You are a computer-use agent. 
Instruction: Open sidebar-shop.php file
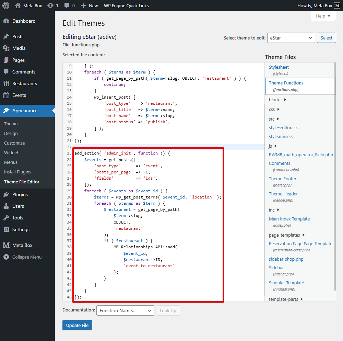[286, 259]
